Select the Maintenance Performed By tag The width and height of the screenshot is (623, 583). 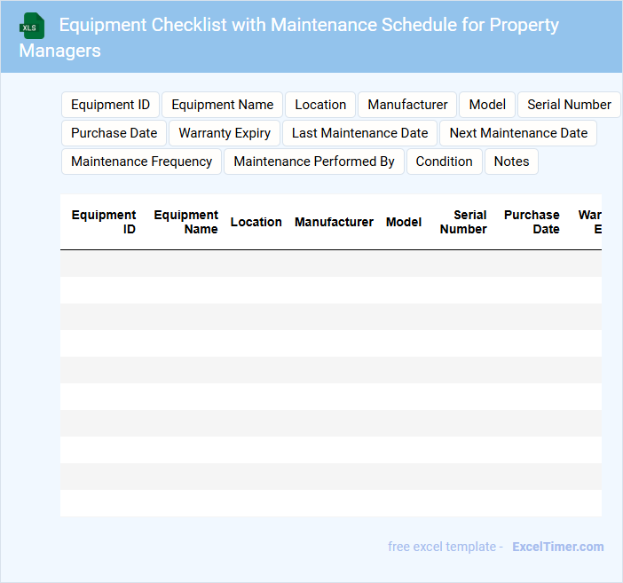314,162
